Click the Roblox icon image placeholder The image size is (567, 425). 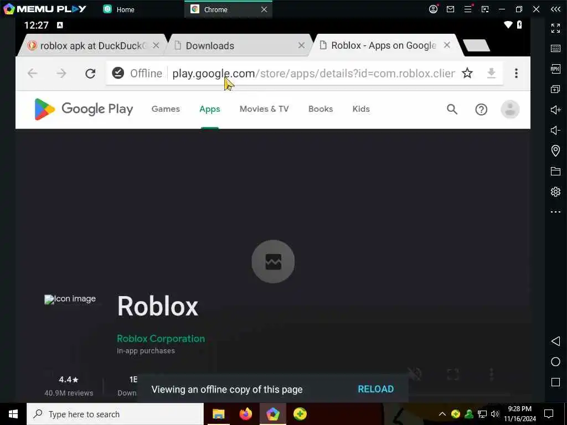coord(70,299)
